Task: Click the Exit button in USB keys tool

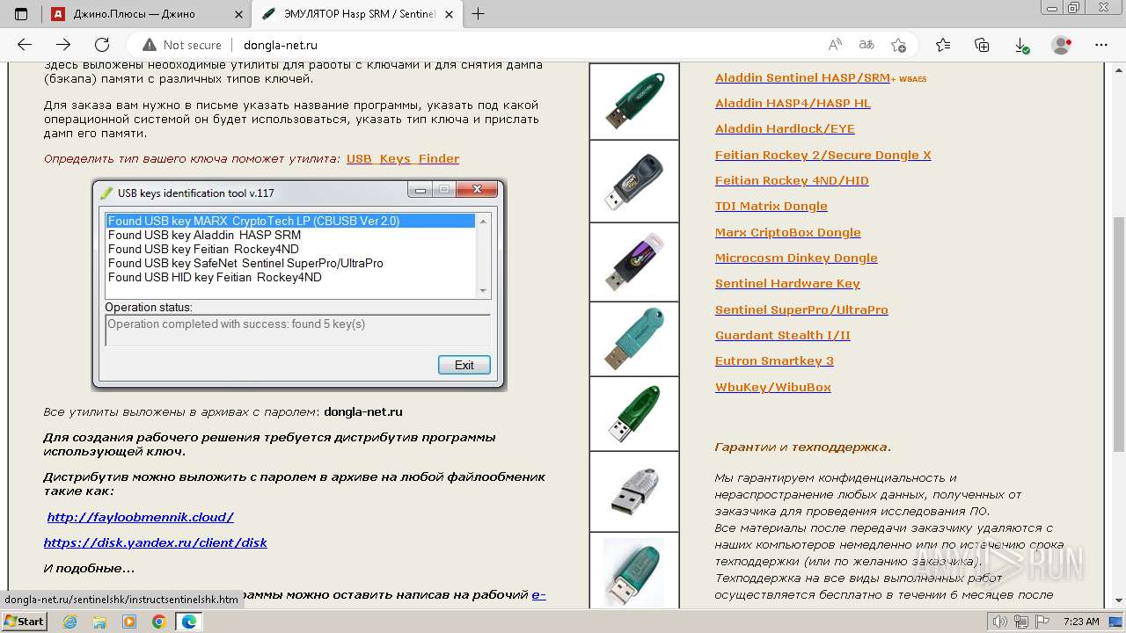Action: pyautogui.click(x=464, y=365)
